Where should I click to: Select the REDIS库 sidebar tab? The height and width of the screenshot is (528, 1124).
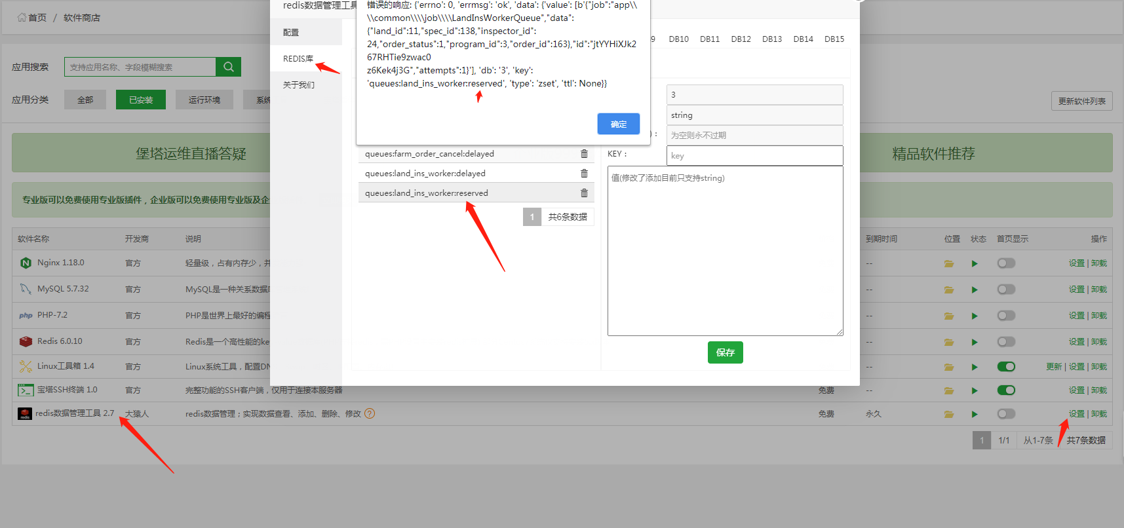click(306, 58)
